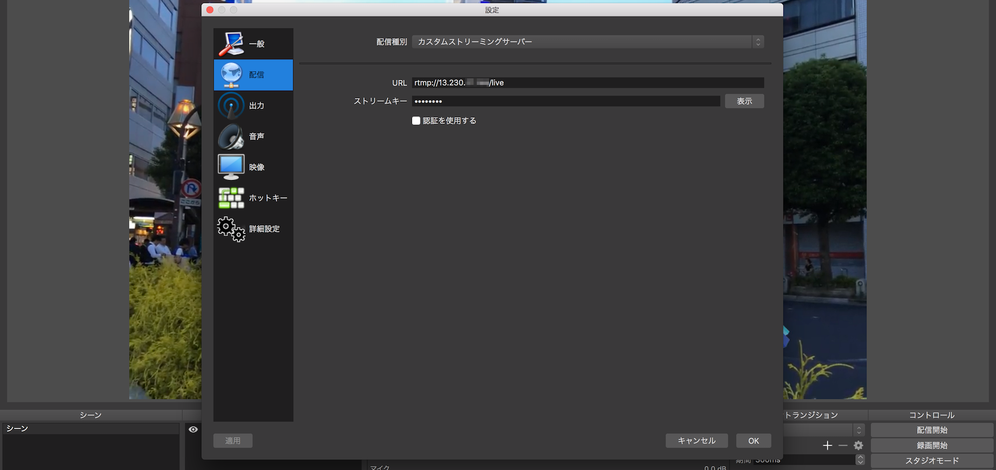The height and width of the screenshot is (470, 996).
Task: Click the ストリームキー password field
Action: pos(566,101)
